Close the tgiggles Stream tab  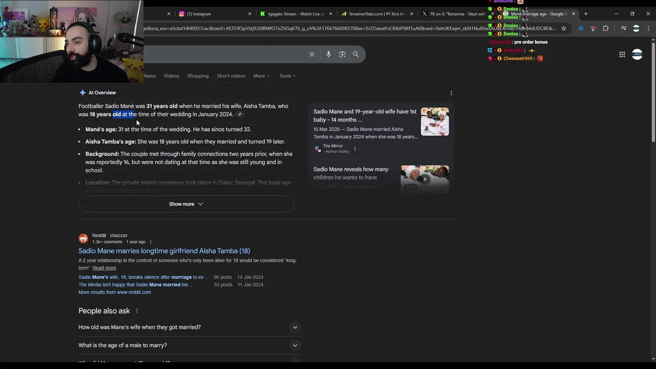point(331,14)
